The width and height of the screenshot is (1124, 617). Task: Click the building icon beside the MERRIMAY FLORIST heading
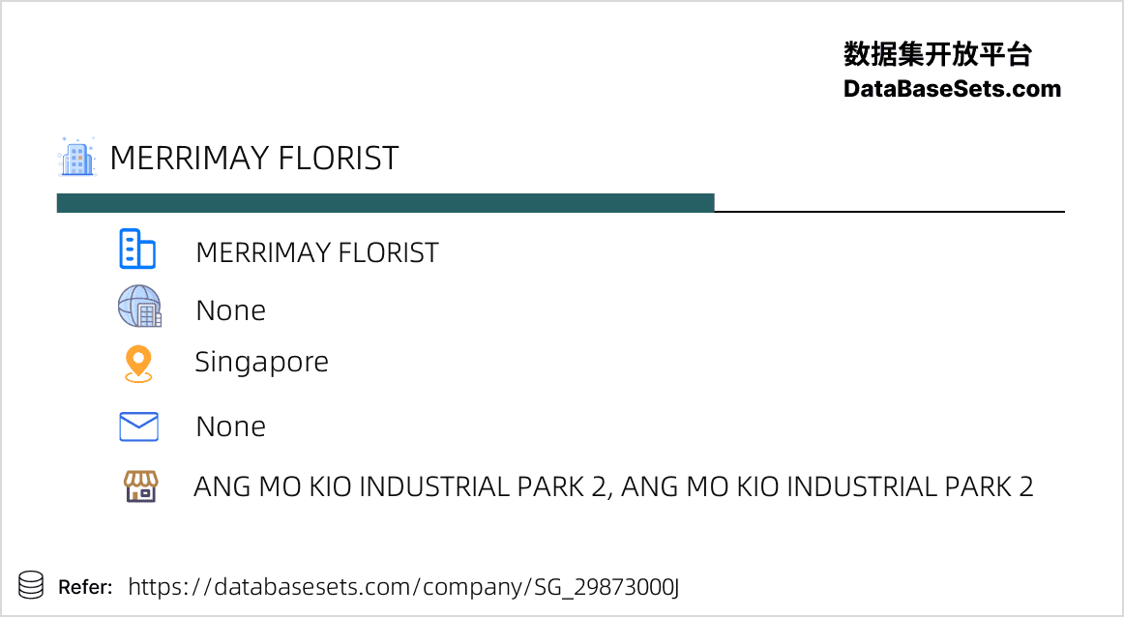(x=76, y=157)
